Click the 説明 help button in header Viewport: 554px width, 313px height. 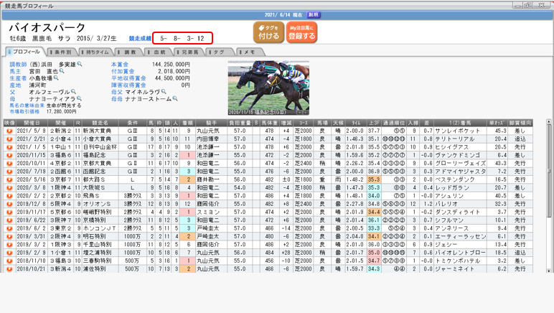click(314, 14)
